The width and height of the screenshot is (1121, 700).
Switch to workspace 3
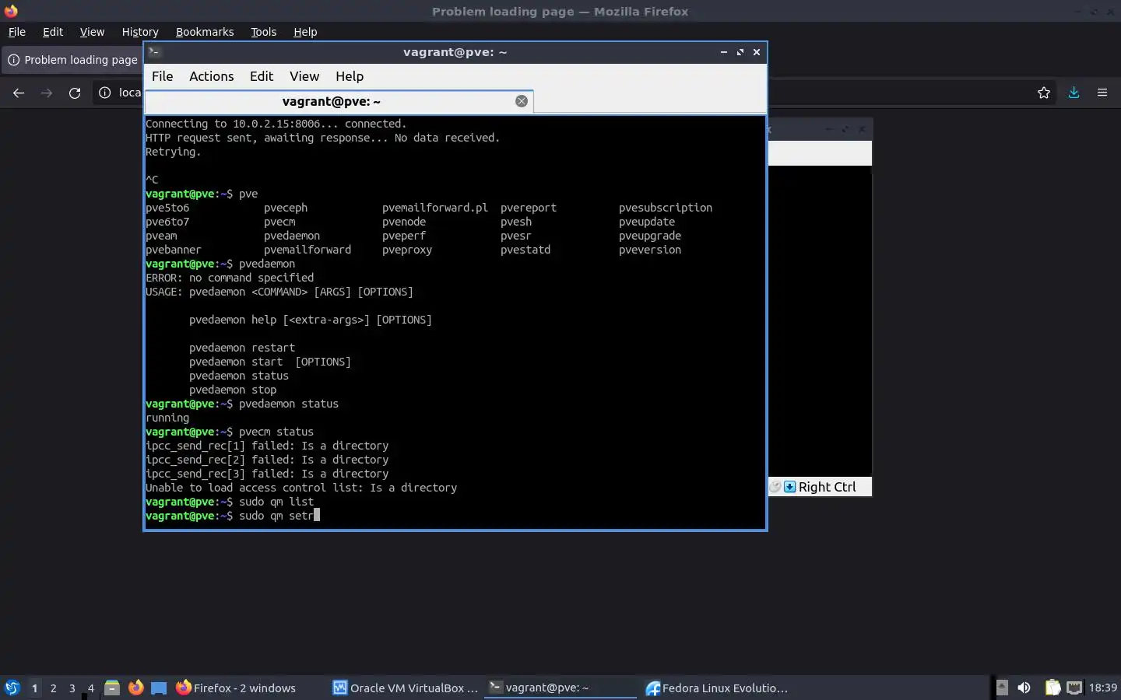[x=72, y=688]
